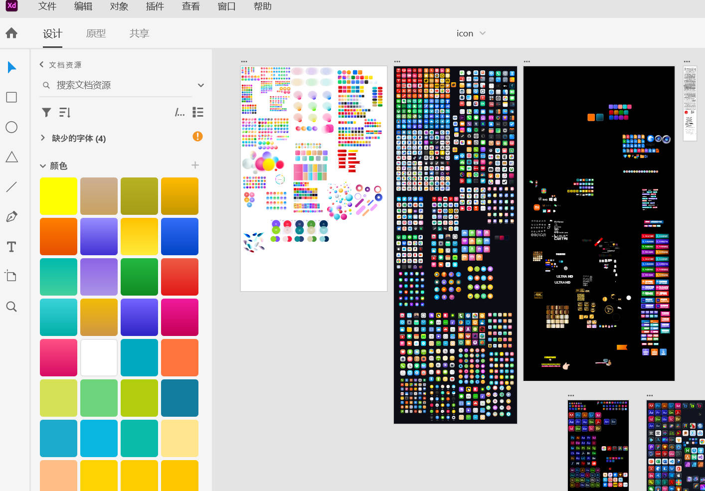Go back from 文档资源 panel
The height and width of the screenshot is (491, 705).
coord(41,64)
